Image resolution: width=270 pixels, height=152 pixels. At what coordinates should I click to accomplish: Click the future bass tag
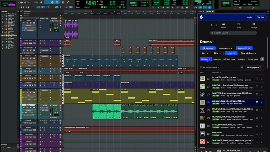(x=253, y=59)
